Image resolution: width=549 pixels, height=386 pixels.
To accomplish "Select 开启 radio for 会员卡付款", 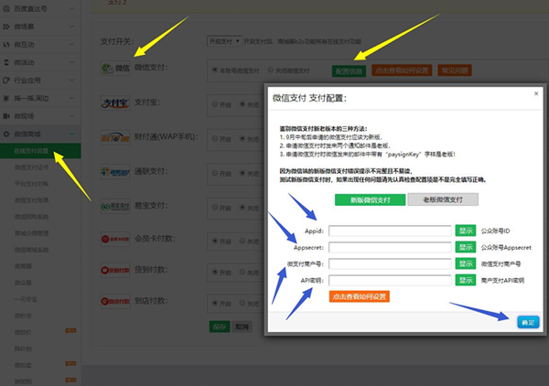I will (215, 241).
